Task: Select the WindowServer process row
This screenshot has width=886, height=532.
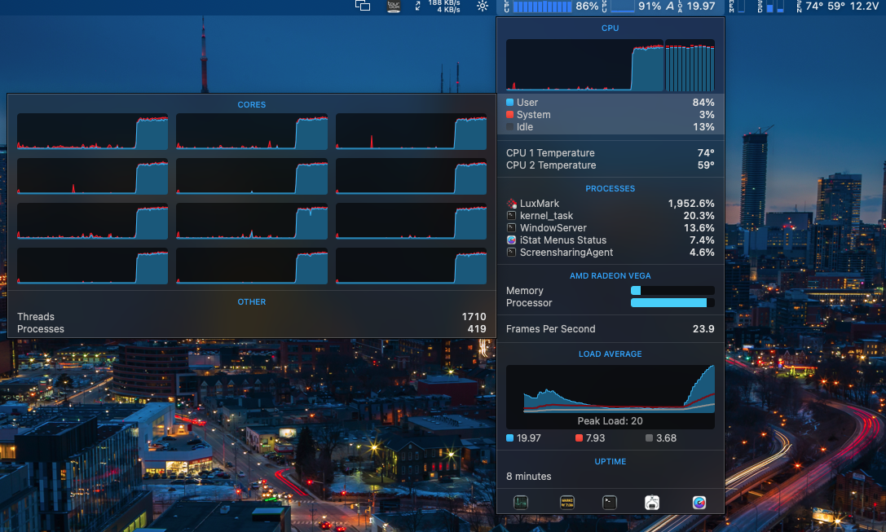Action: tap(611, 228)
